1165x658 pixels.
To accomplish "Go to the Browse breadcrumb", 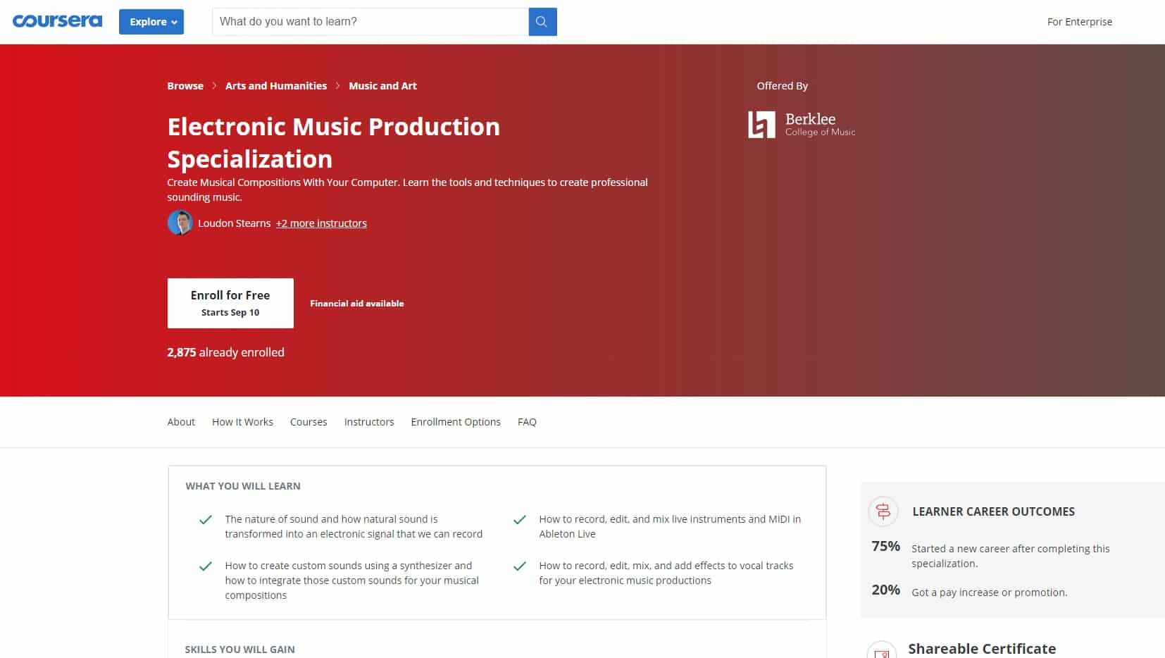I will coord(185,86).
